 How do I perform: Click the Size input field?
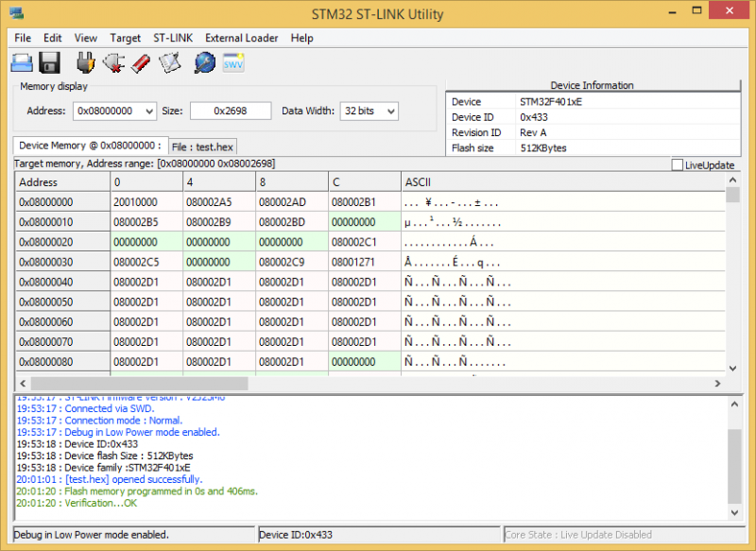click(x=231, y=111)
